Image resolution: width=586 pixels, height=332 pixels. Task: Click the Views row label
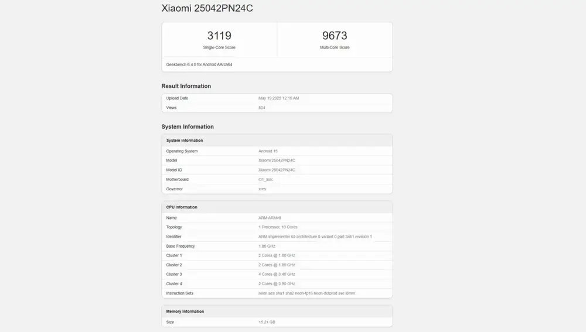point(171,108)
